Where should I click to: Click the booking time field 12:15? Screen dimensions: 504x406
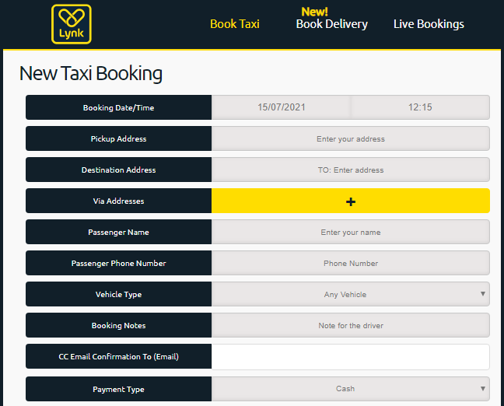(x=421, y=107)
